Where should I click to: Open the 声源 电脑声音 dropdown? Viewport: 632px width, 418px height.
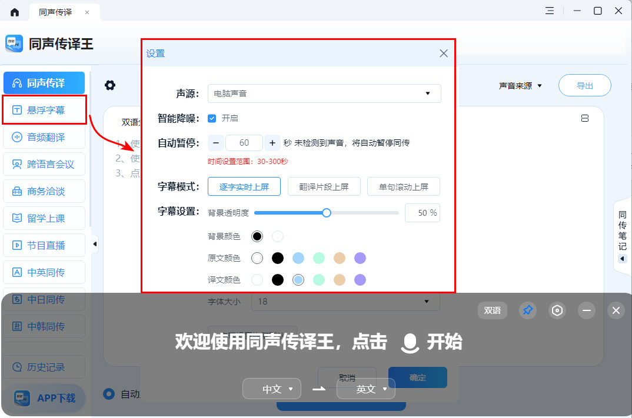[x=324, y=93]
